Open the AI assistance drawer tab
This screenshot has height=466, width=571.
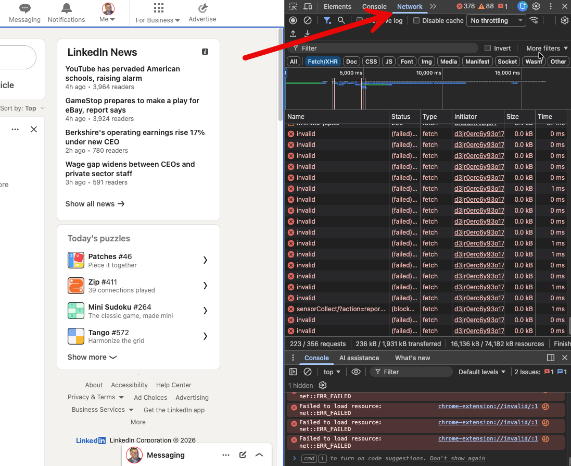pos(359,358)
